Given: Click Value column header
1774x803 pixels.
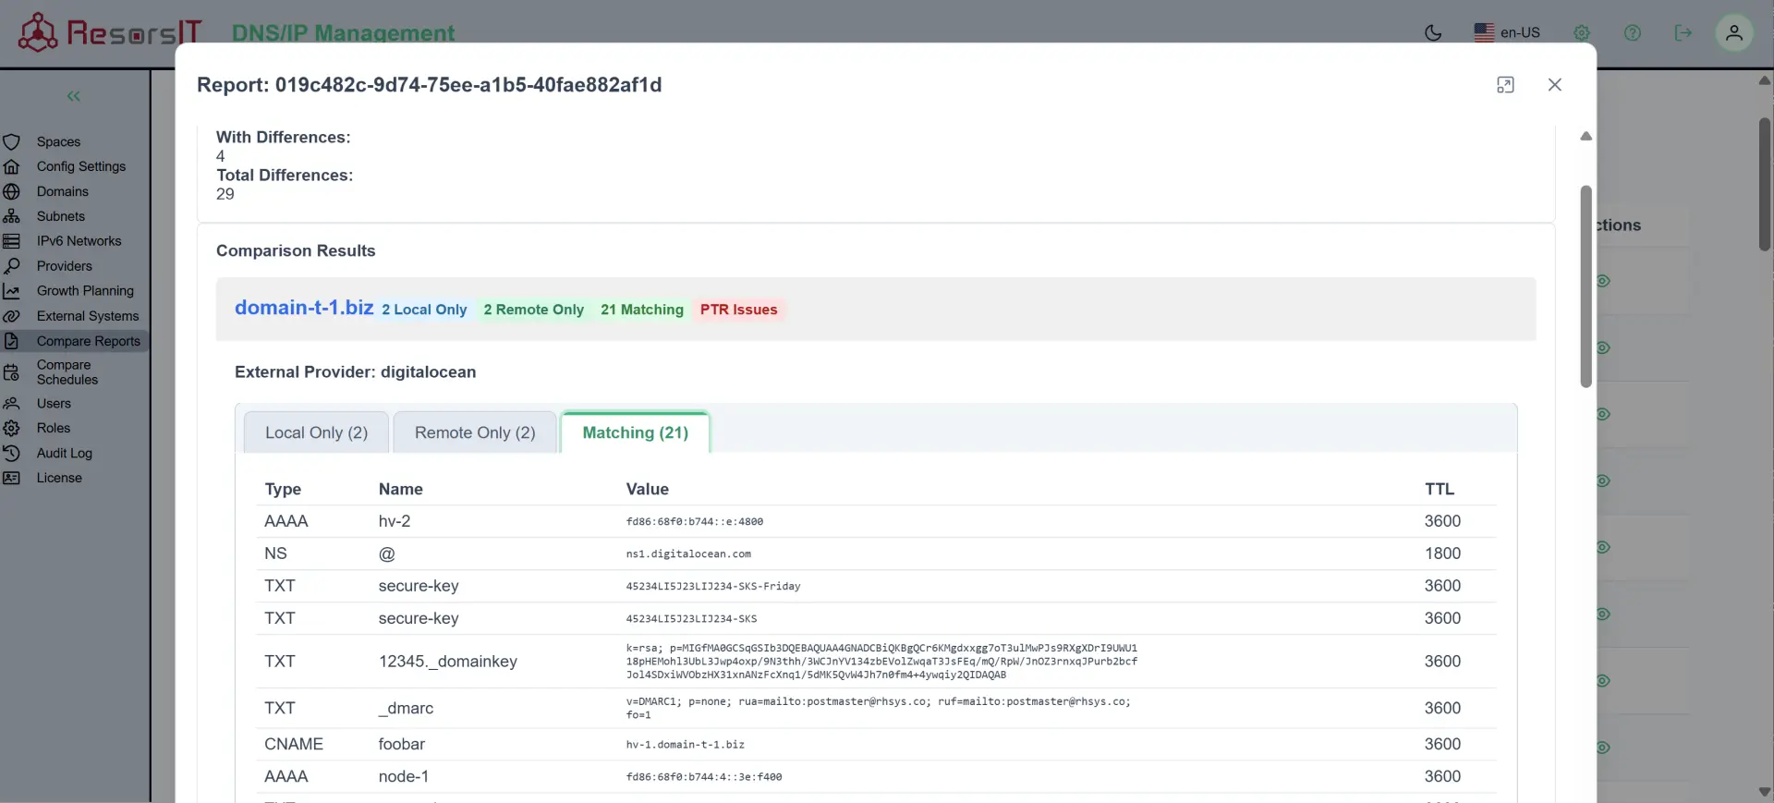Looking at the screenshot, I should tap(647, 489).
